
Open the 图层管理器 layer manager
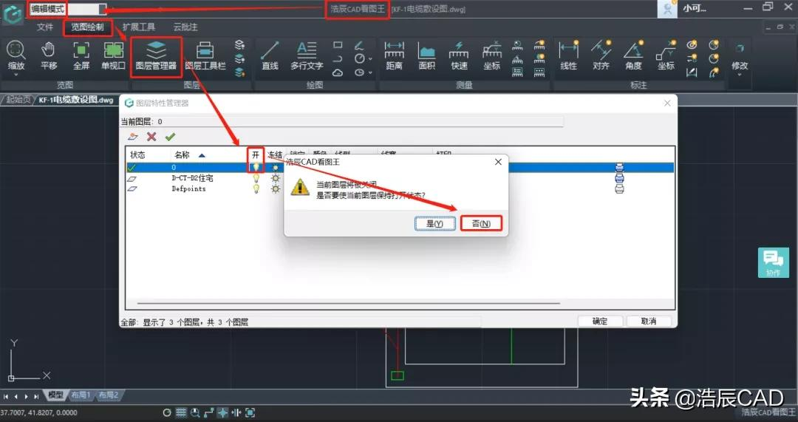coord(156,56)
